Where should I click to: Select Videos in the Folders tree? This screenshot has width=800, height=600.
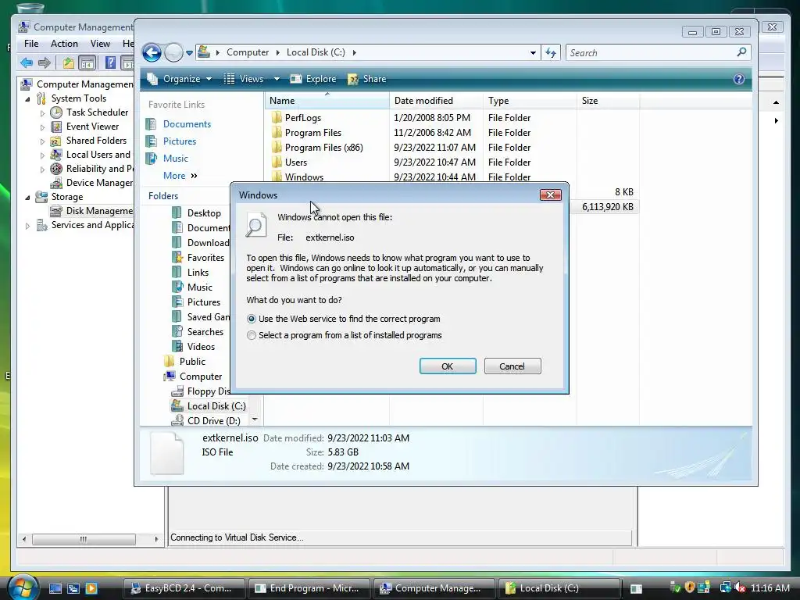tap(201, 346)
